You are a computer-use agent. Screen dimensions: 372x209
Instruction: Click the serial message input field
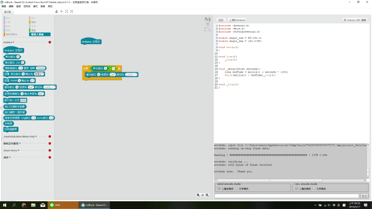click(286, 196)
